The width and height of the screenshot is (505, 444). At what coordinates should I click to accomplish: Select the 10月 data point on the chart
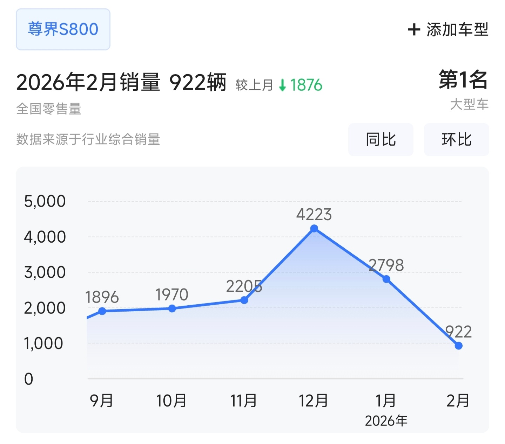click(x=172, y=308)
